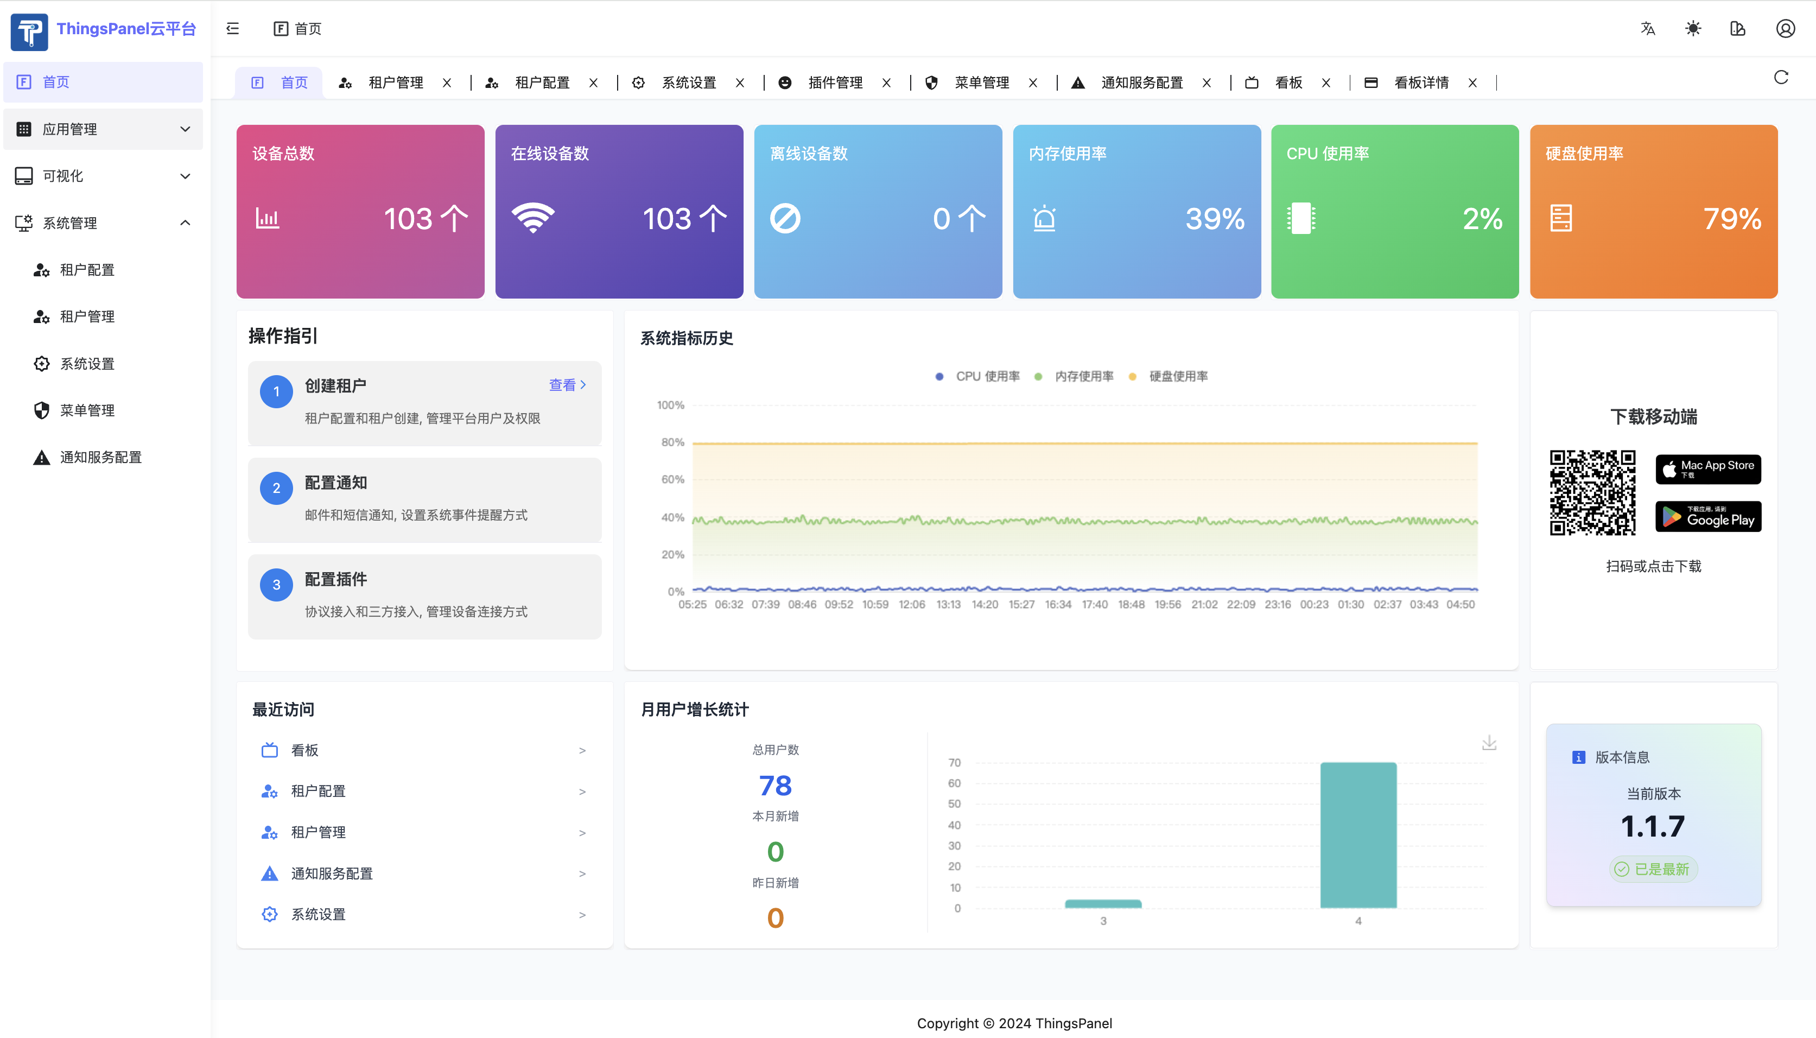Open 通知服务配置 from recent visits

(x=332, y=874)
